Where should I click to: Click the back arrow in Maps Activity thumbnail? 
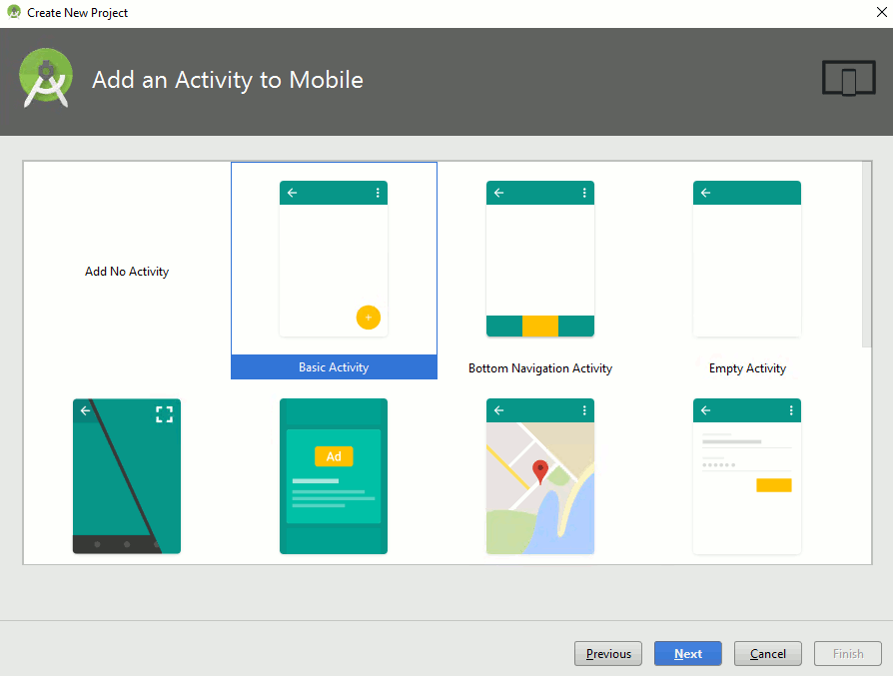498,410
